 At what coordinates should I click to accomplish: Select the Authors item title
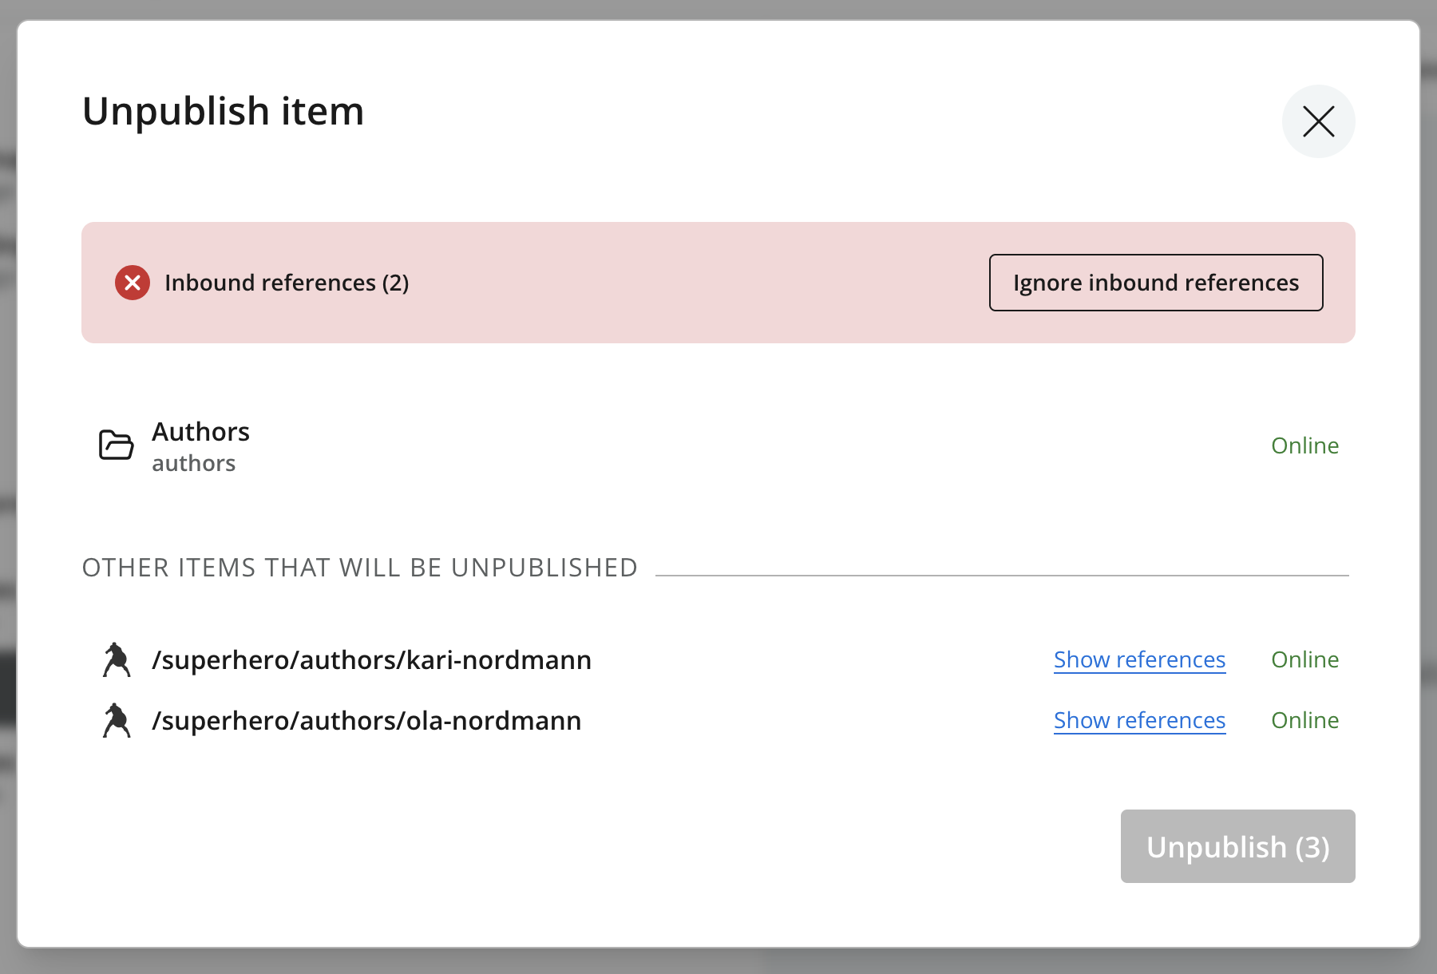[x=201, y=431]
